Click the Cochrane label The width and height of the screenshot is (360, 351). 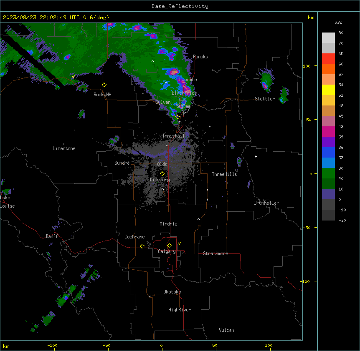[134, 237]
